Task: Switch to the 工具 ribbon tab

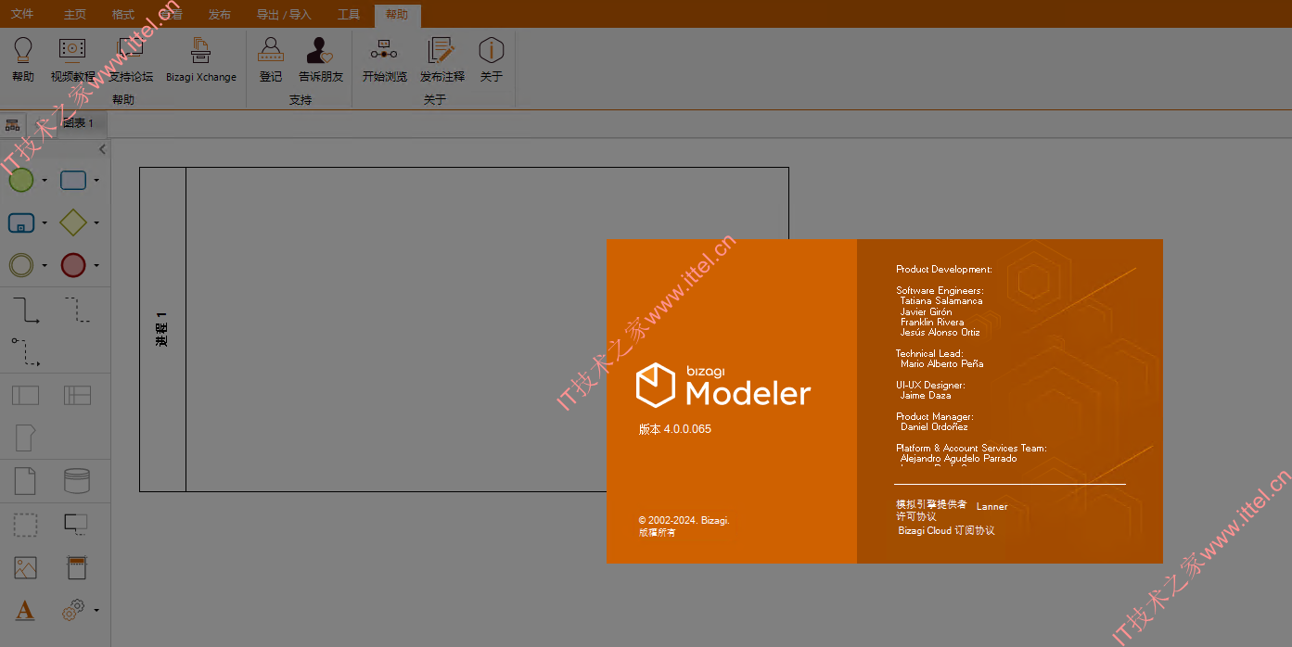Action: click(349, 14)
